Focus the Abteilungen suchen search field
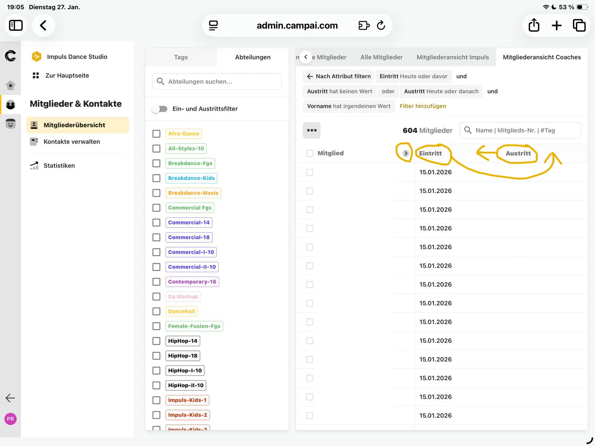This screenshot has height=446, width=595. (x=217, y=81)
